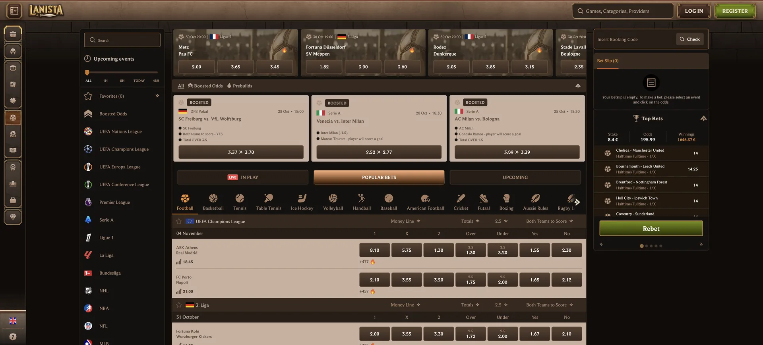The width and height of the screenshot is (763, 345).
Task: Open the gift promotions icon in sidebar
Action: point(13,34)
